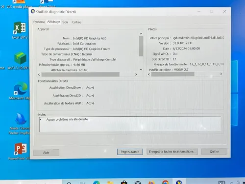Click the 'DDI Direct3D : 12' line
This screenshot has width=245, height=184.
tap(164, 59)
